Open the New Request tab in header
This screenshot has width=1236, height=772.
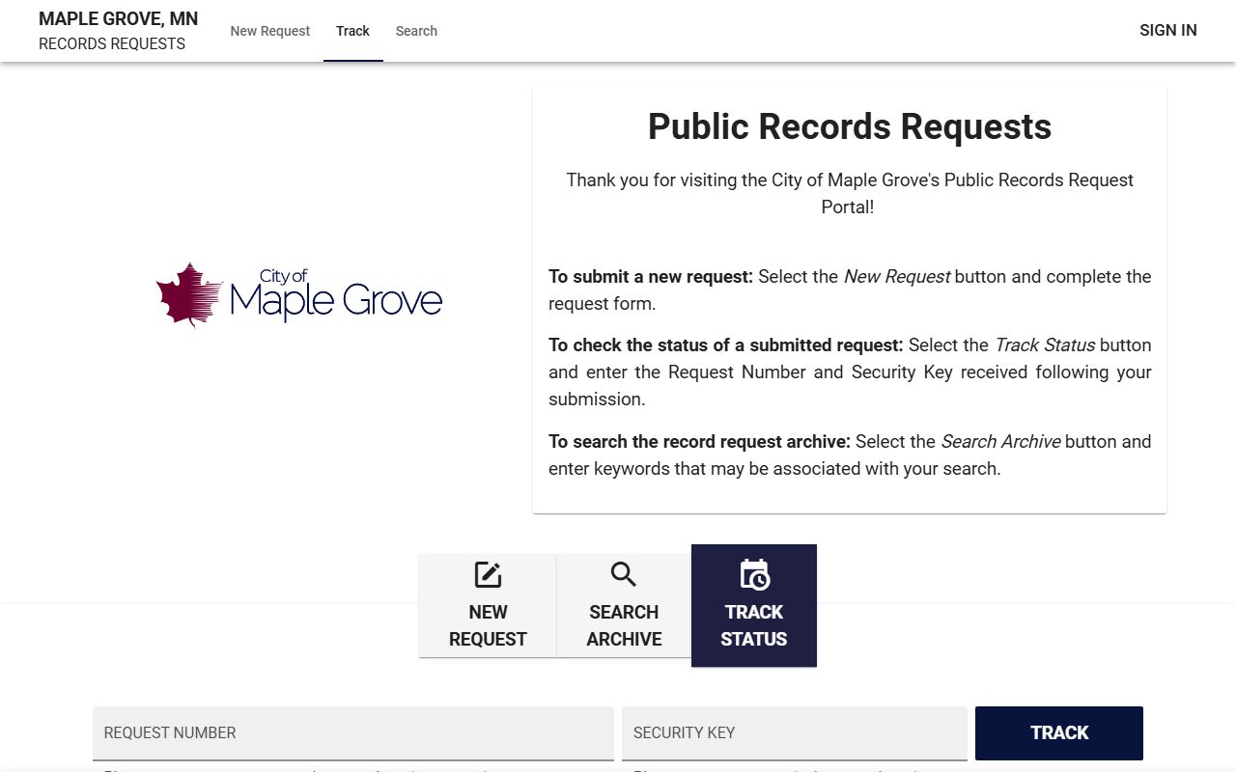[x=269, y=31]
